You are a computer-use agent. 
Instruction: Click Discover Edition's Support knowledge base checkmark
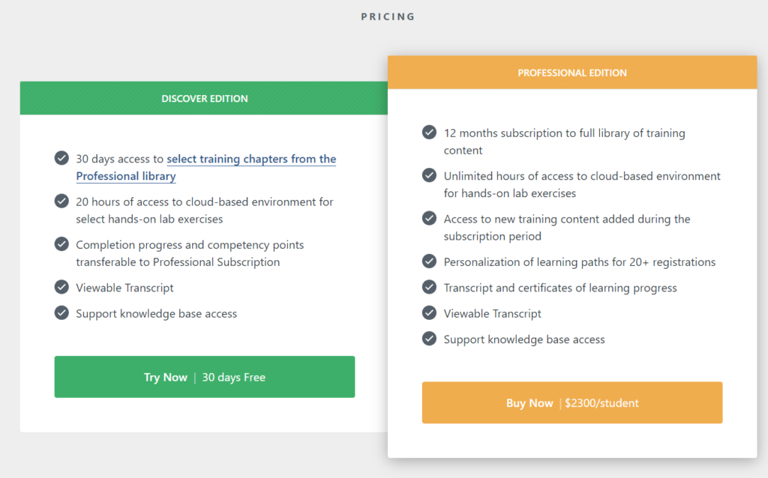click(61, 312)
